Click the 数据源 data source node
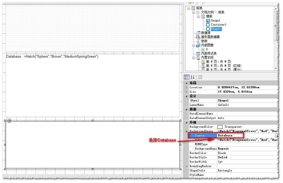 pos(206,33)
